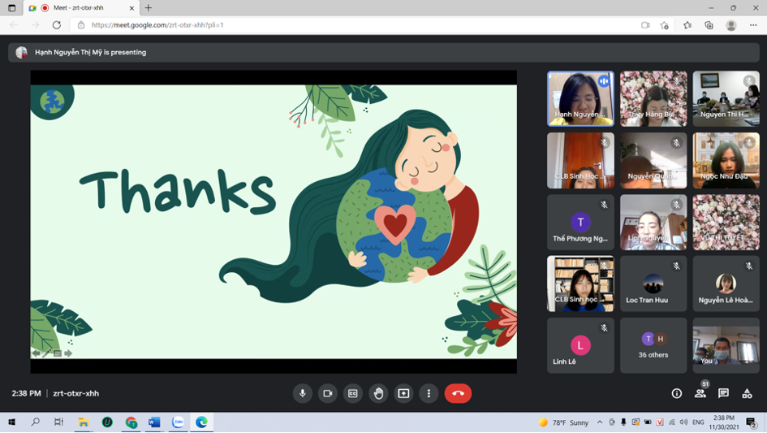Open the Activities shapes icon
Screen dimensions: 767x433
pos(747,393)
